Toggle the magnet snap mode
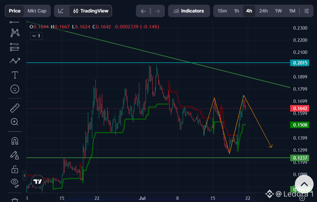The width and height of the screenshot is (317, 202). tap(15, 141)
